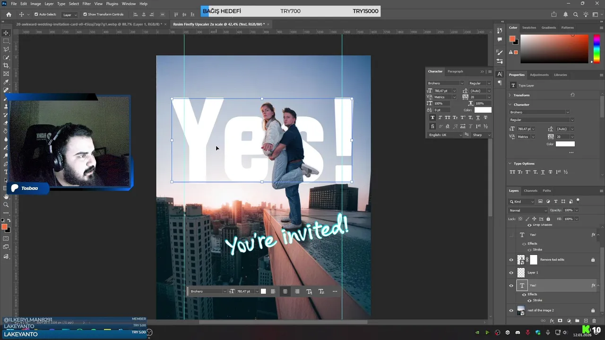Hide the selected Yes! text layer
Image resolution: width=605 pixels, height=340 pixels.
click(x=511, y=286)
